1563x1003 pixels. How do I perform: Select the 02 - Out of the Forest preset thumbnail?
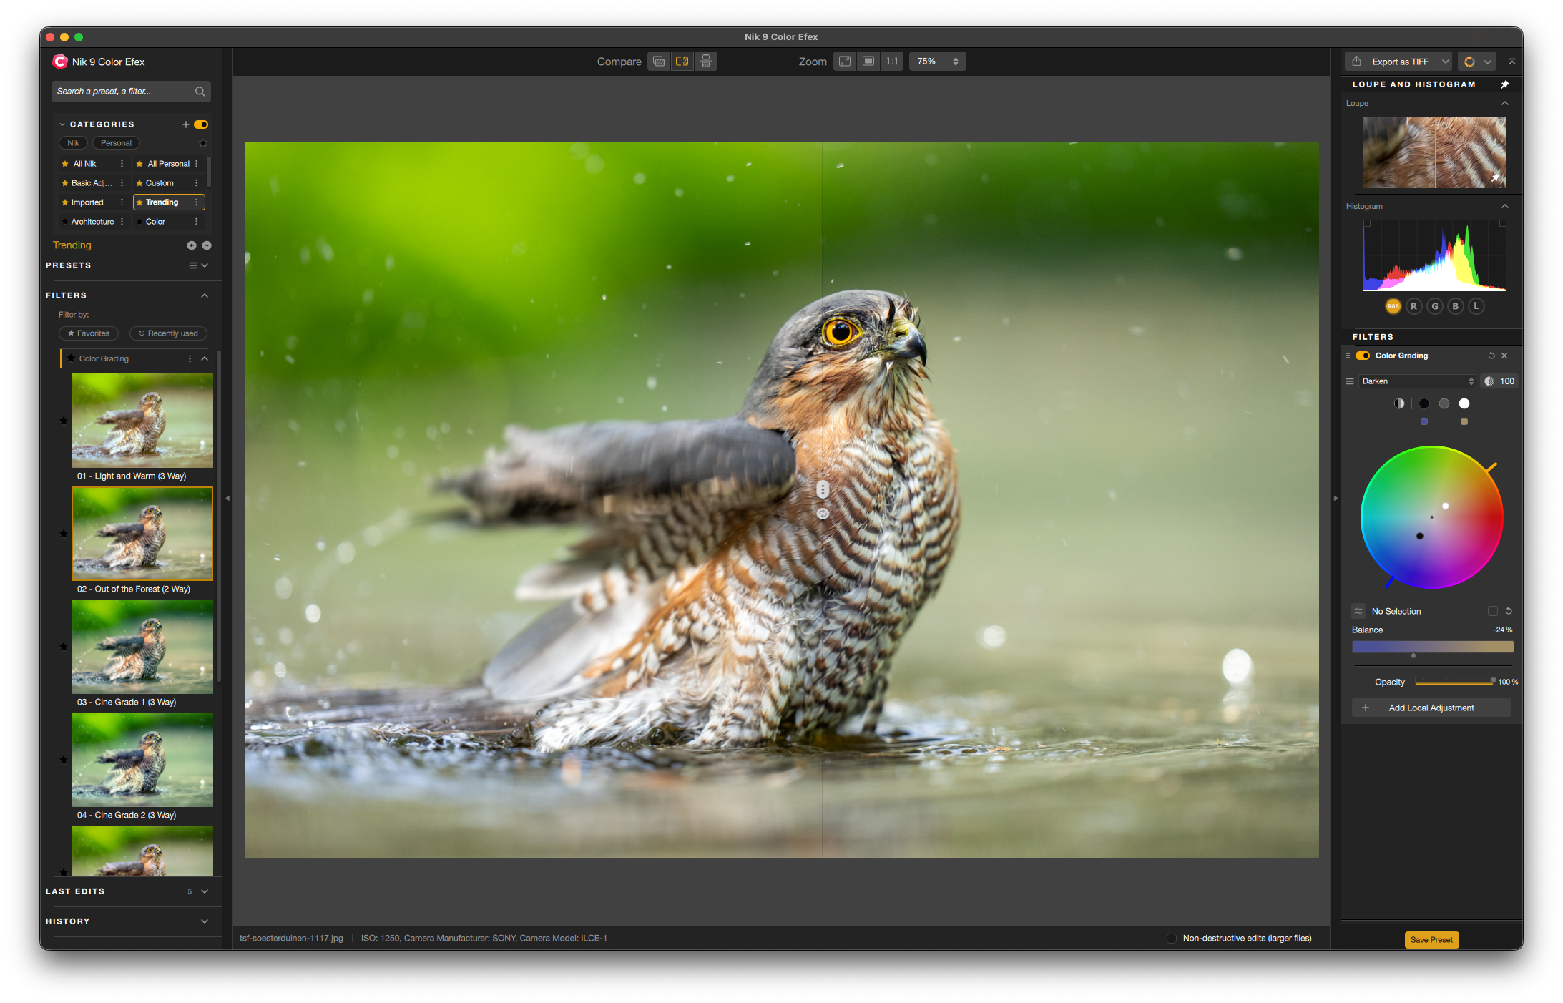[x=142, y=533]
